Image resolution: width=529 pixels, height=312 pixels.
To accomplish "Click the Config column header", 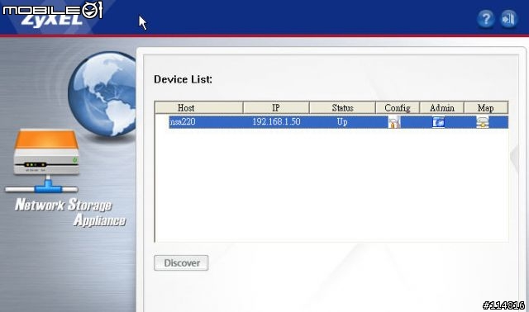I will click(398, 108).
